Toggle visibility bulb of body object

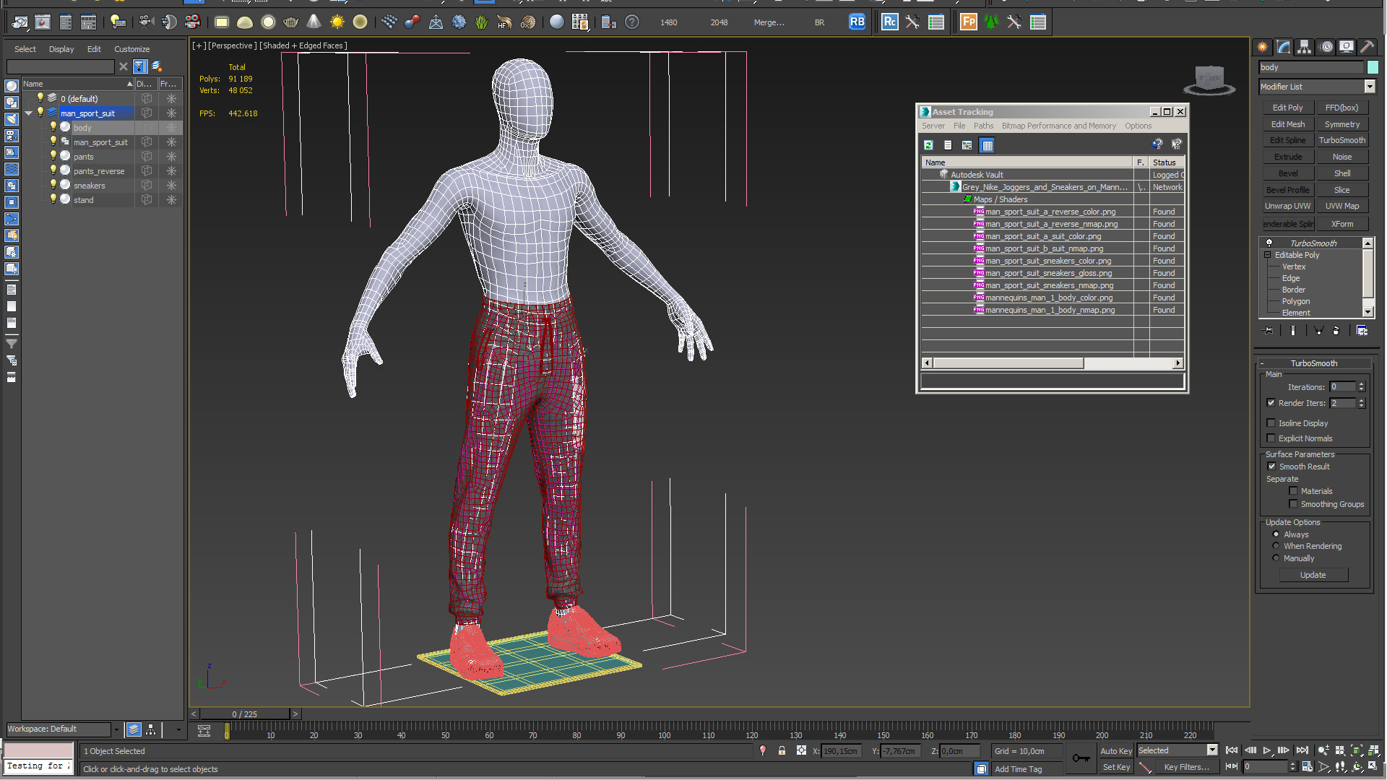point(53,127)
